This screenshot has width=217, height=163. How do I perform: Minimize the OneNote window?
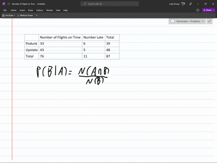pos(198,4)
